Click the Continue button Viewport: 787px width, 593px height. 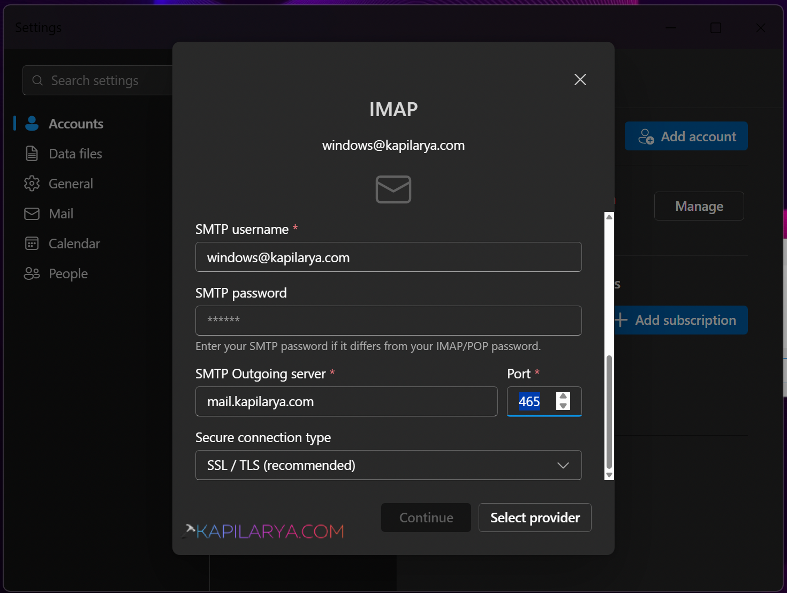pos(426,518)
